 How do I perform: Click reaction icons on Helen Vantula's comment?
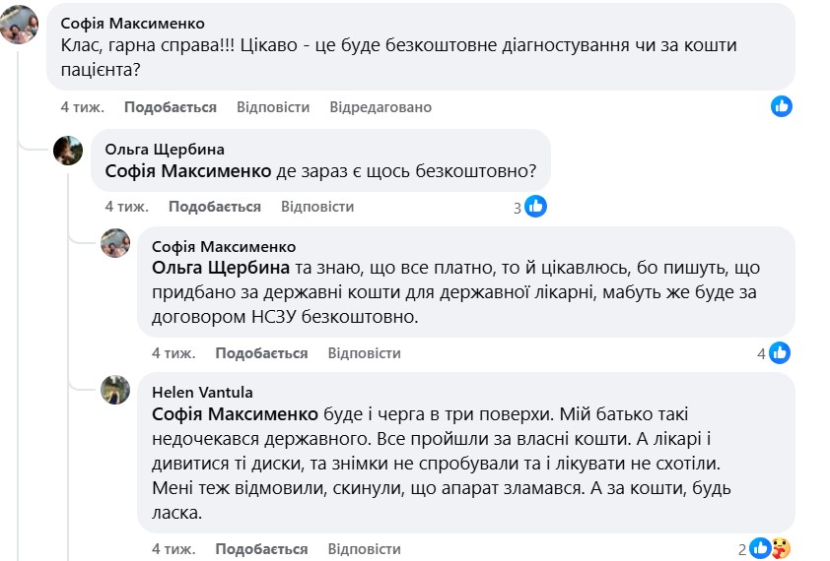point(769,548)
